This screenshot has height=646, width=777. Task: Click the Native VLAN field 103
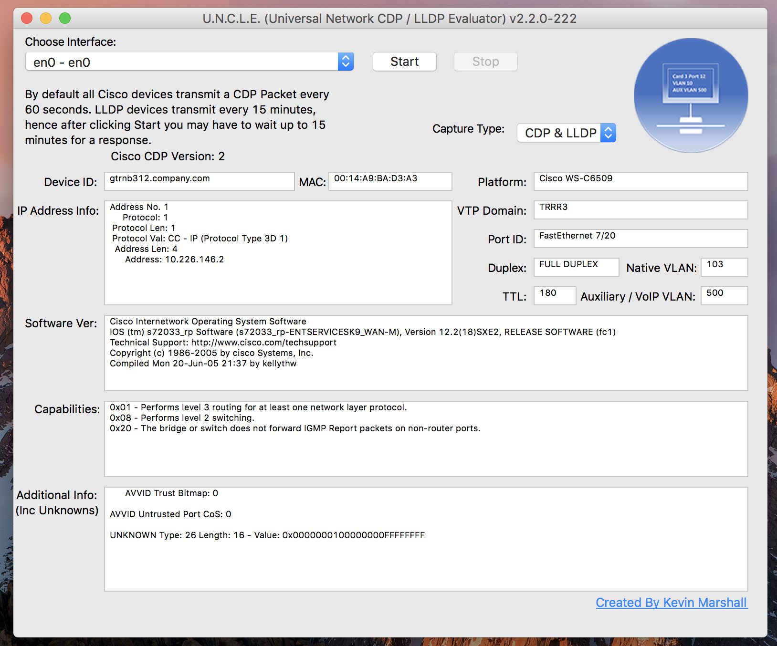point(724,267)
